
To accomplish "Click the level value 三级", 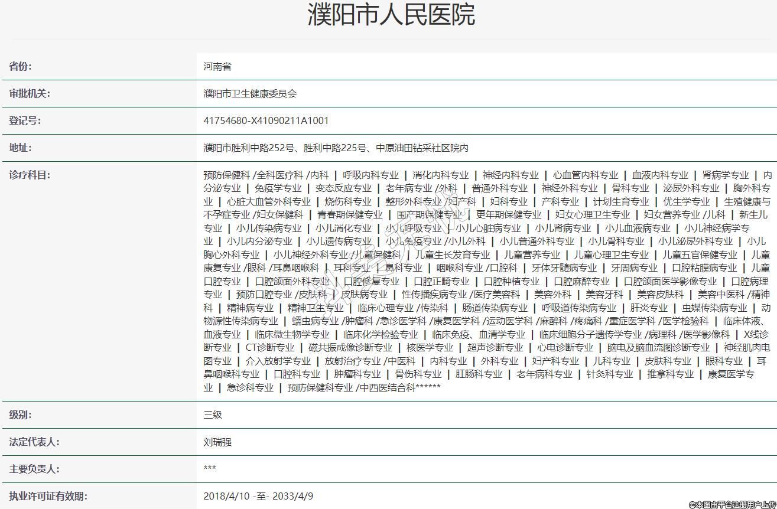I will point(213,415).
